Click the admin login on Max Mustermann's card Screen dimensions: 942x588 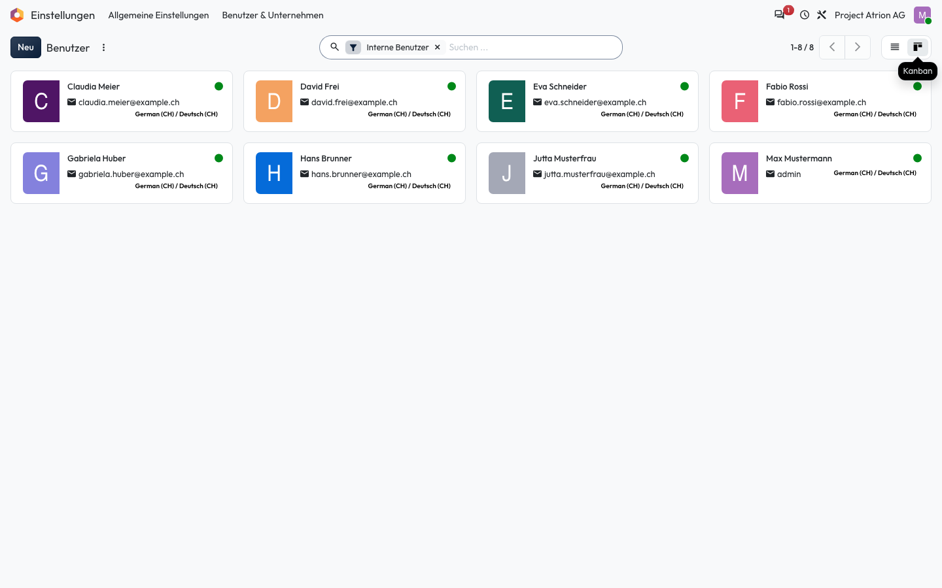coord(789,174)
